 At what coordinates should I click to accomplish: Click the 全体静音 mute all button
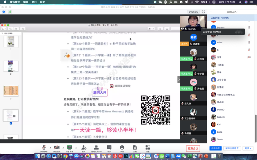tap(215, 148)
